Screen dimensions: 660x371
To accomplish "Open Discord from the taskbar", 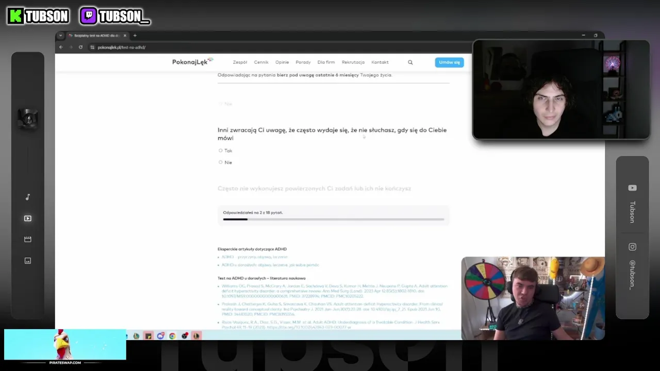I will point(160,336).
